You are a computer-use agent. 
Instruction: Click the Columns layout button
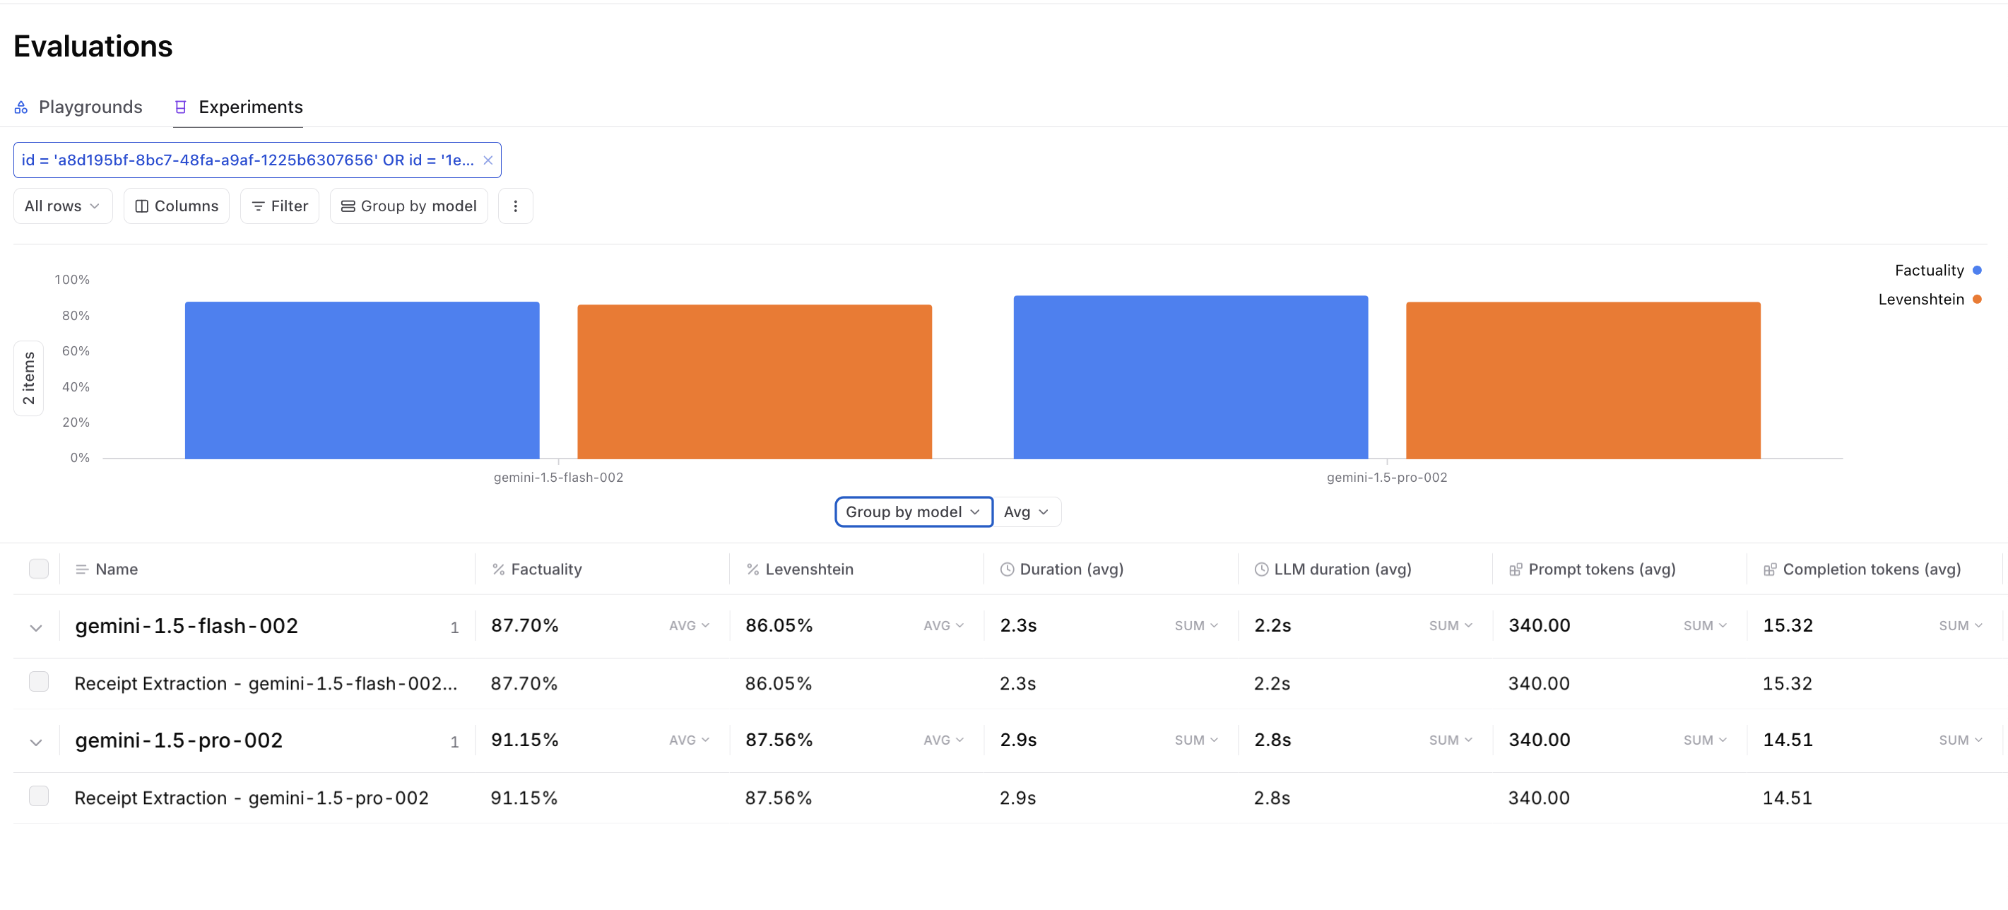click(177, 206)
